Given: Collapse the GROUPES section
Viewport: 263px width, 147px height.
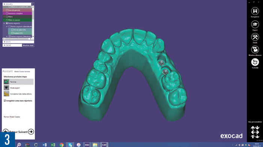Looking at the screenshot, I should [x=4, y=4].
